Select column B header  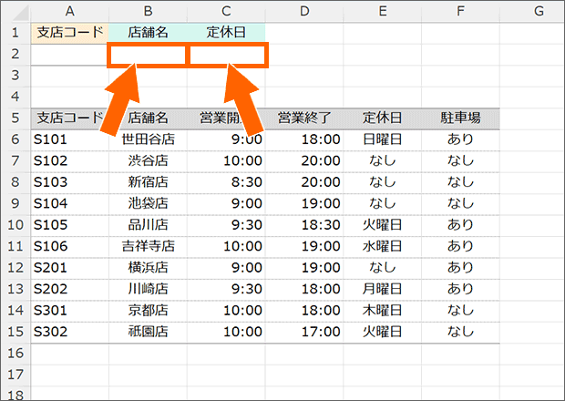coord(148,11)
